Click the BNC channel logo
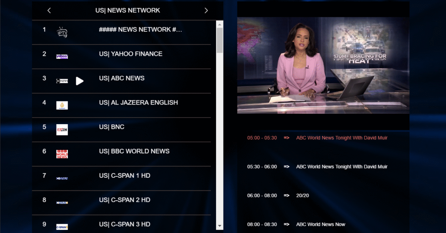Viewport: 446px width, 233px height. coord(62,130)
